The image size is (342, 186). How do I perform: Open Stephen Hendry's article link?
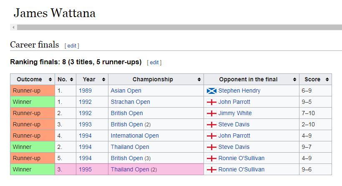[239, 90]
